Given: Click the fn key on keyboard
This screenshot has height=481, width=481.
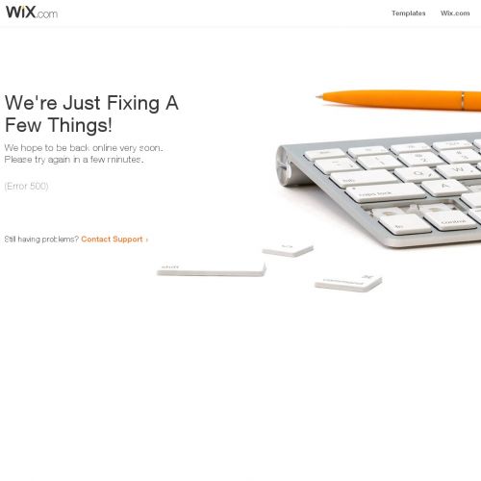Looking at the screenshot, I should [404, 224].
